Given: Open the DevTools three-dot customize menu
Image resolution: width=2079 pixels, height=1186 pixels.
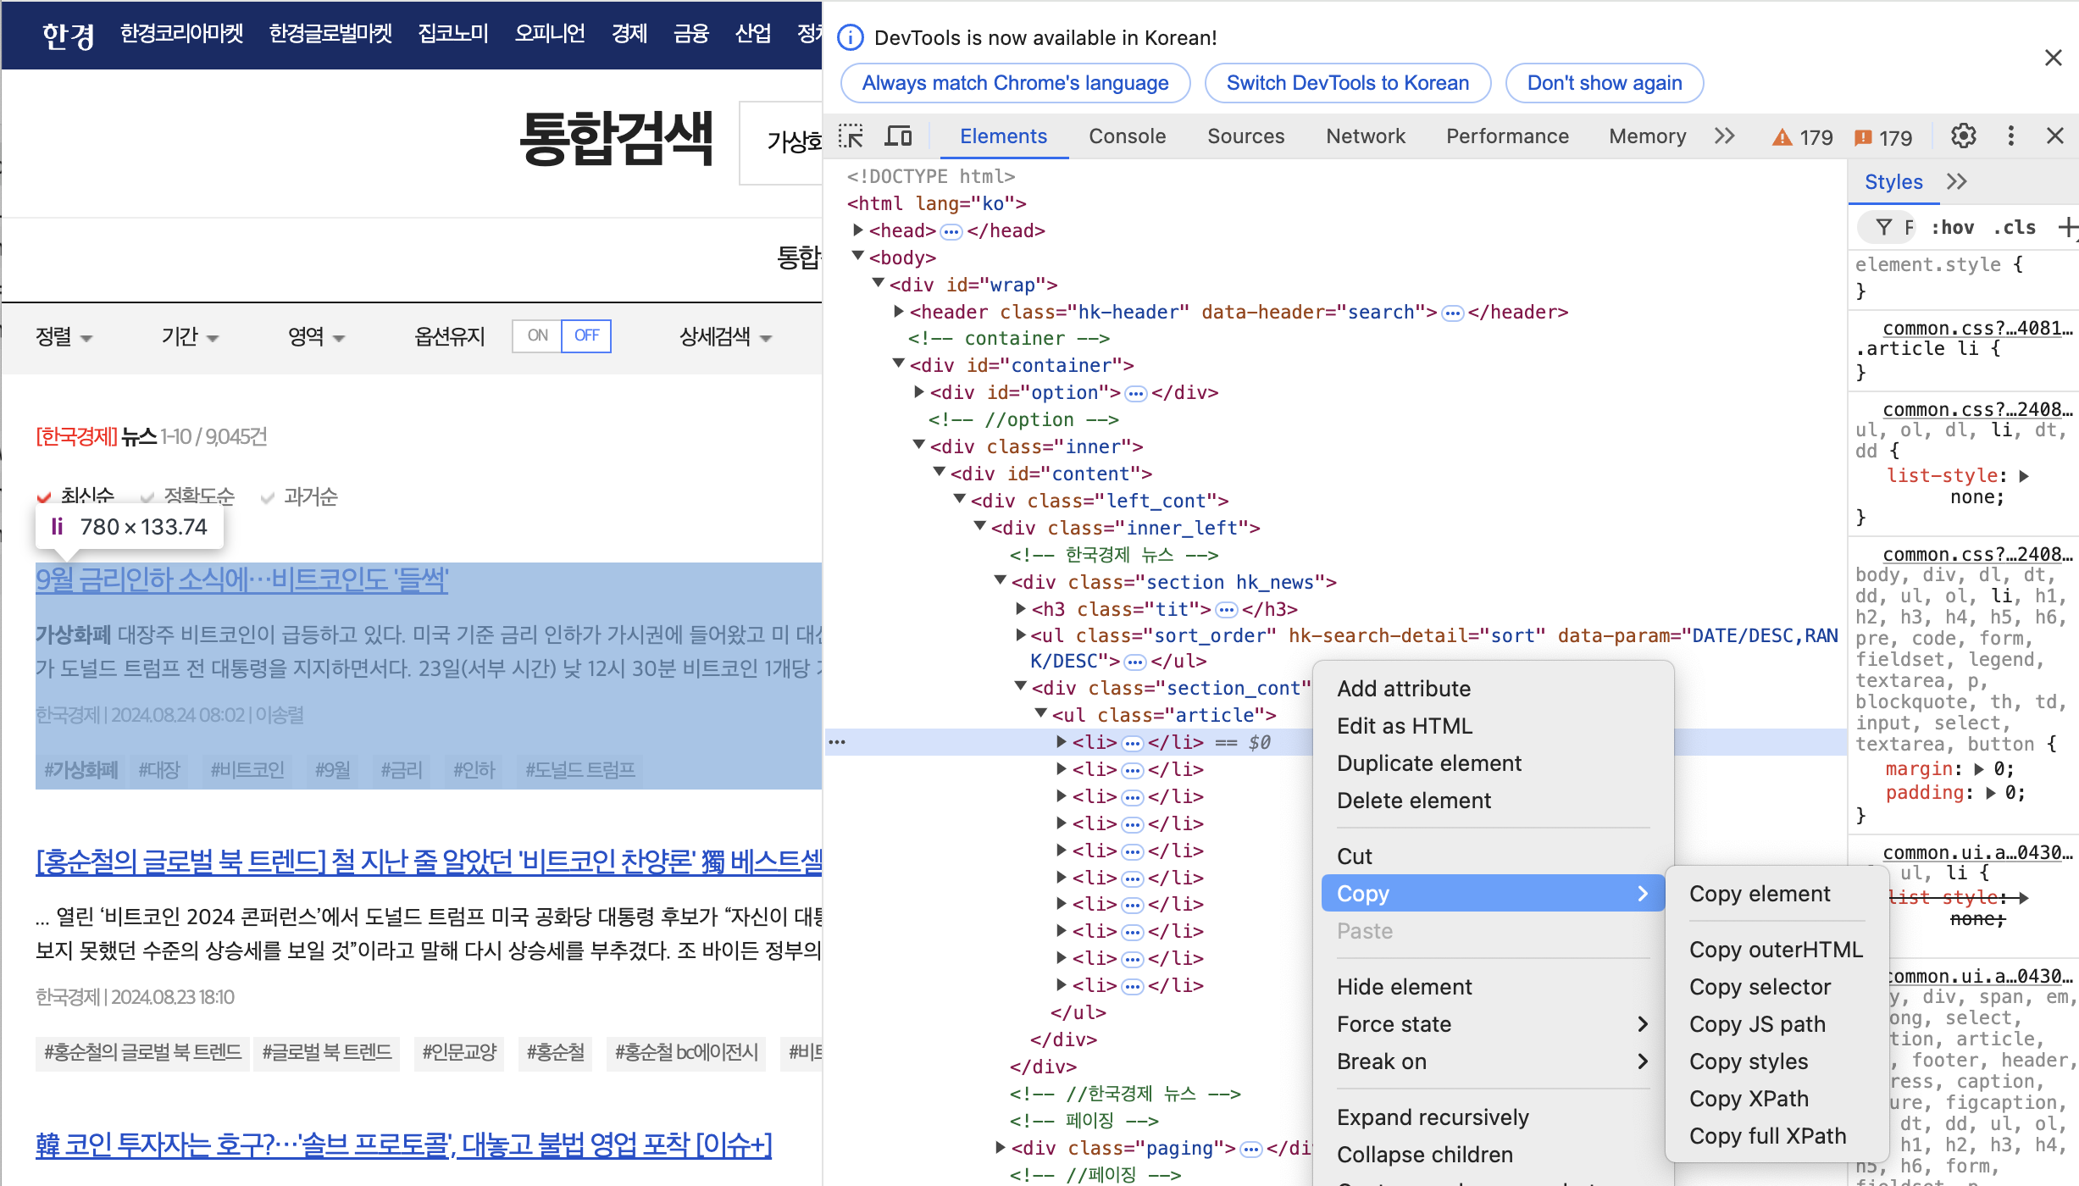Looking at the screenshot, I should 2010,136.
